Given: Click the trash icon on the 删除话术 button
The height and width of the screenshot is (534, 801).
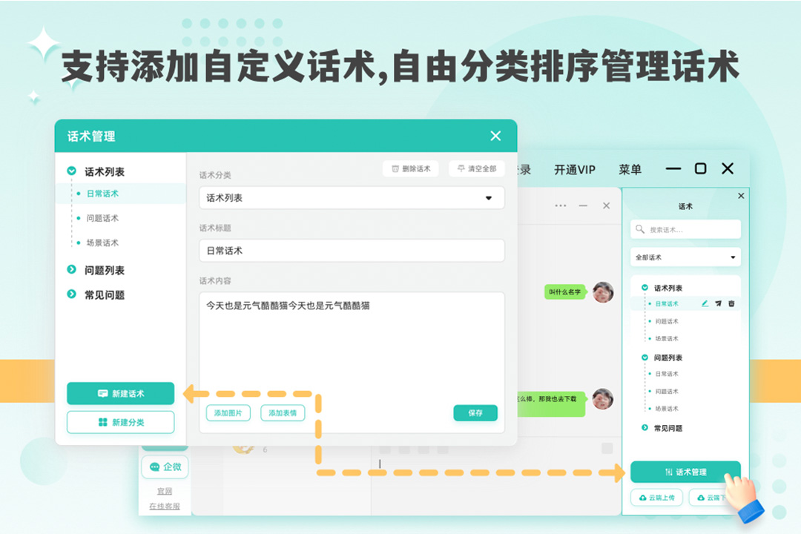Looking at the screenshot, I should tap(394, 168).
